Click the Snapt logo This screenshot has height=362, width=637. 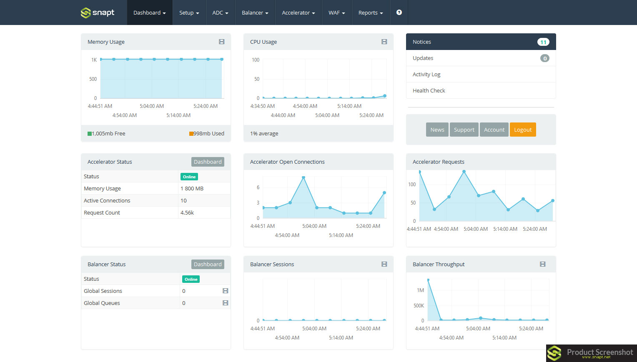pyautogui.click(x=98, y=12)
